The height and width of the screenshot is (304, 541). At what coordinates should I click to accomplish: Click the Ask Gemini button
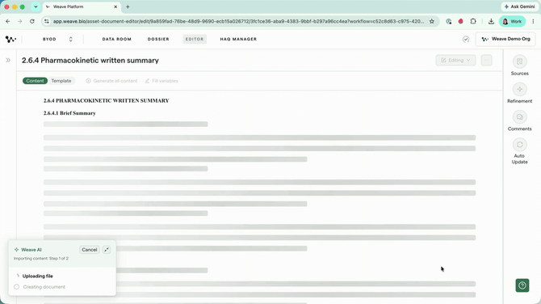pyautogui.click(x=520, y=6)
